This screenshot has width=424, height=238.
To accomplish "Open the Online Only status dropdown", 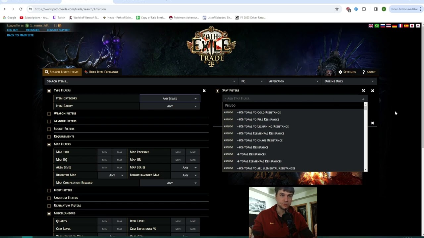I will [349, 81].
